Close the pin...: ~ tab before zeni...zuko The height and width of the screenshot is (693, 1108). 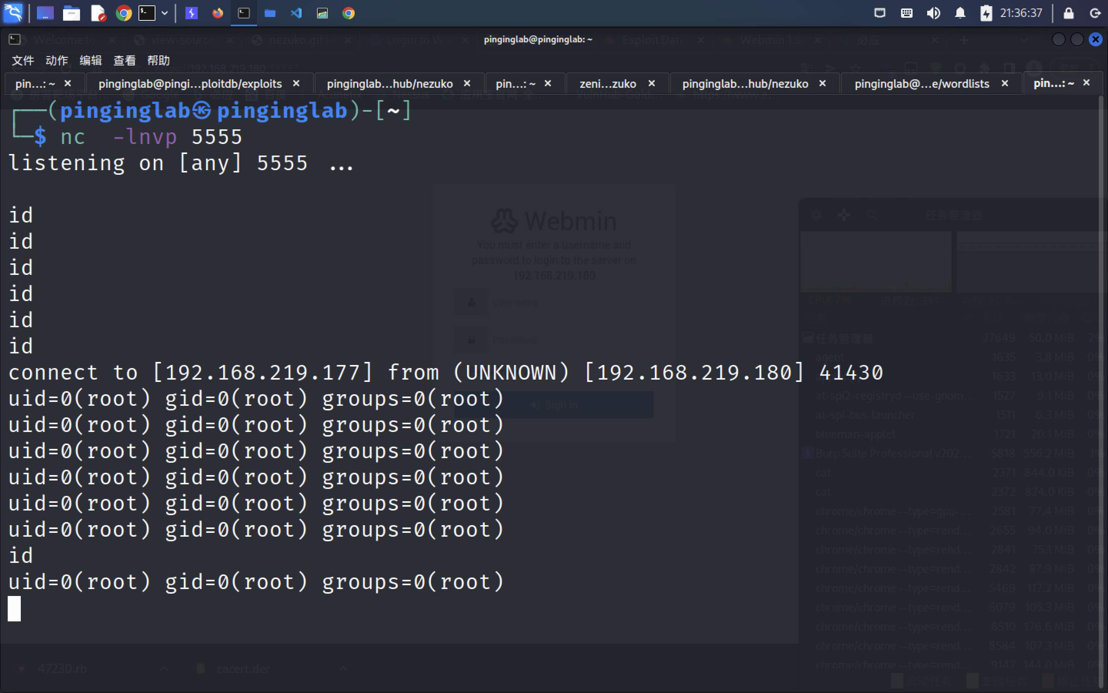[x=547, y=84]
